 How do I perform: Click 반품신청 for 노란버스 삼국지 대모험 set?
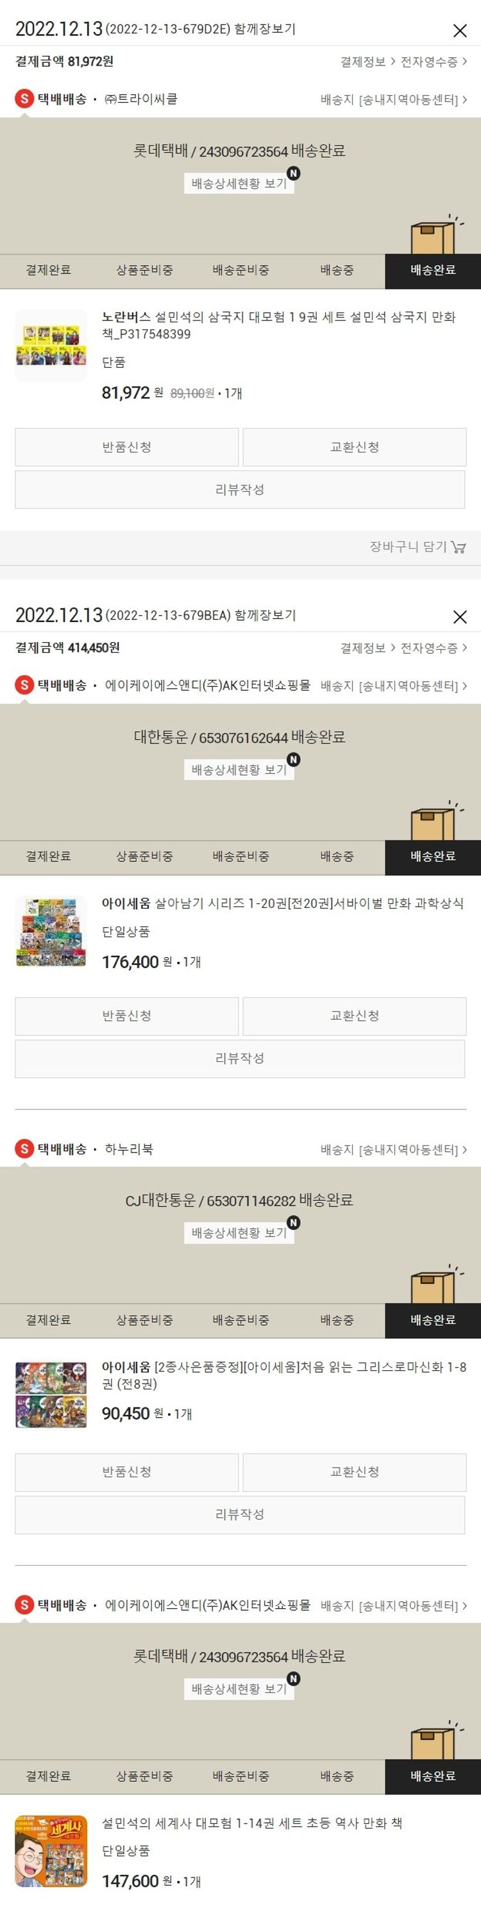(127, 447)
